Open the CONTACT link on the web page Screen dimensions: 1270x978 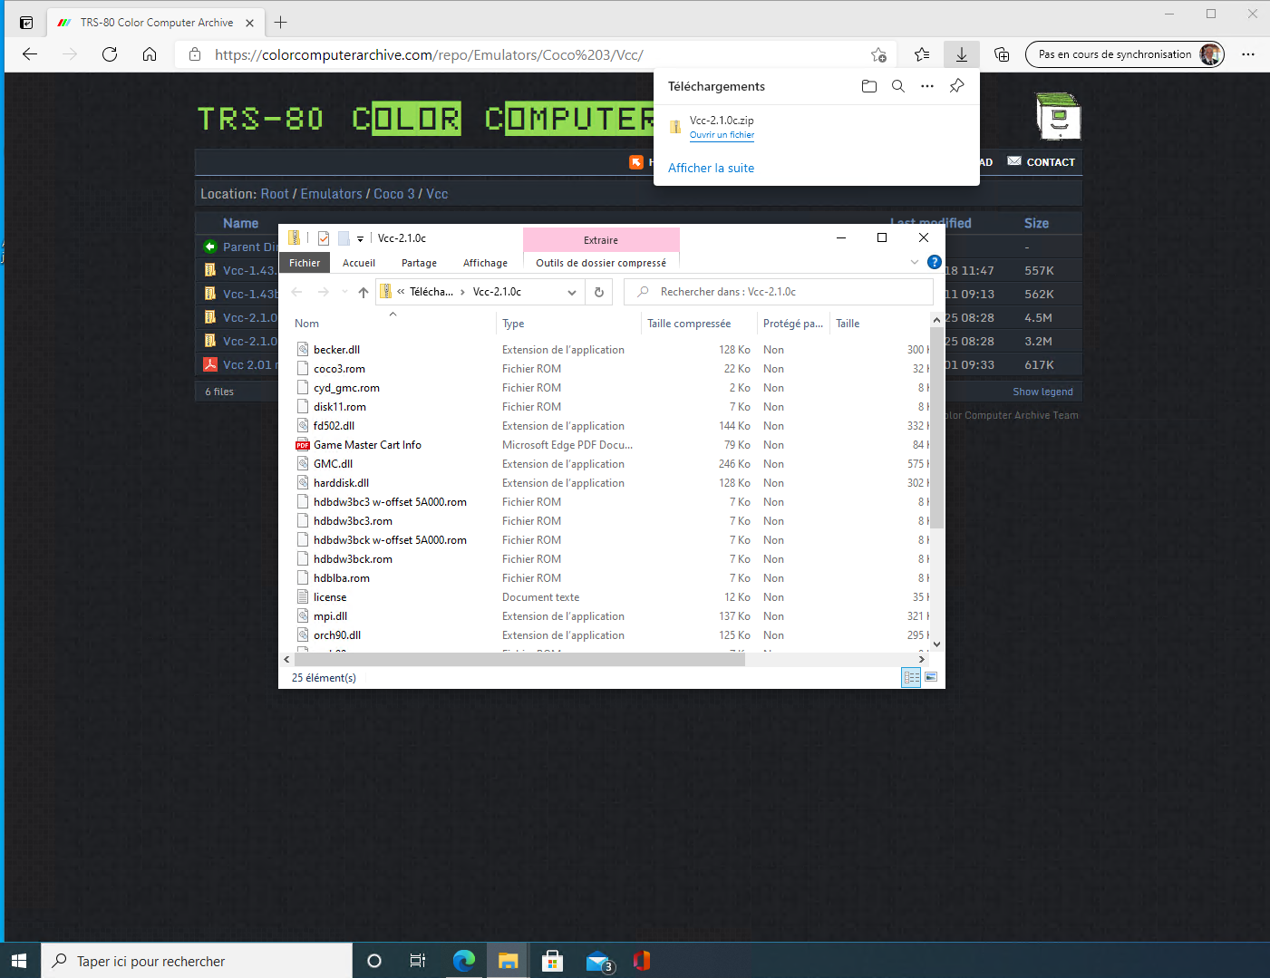[x=1042, y=162]
